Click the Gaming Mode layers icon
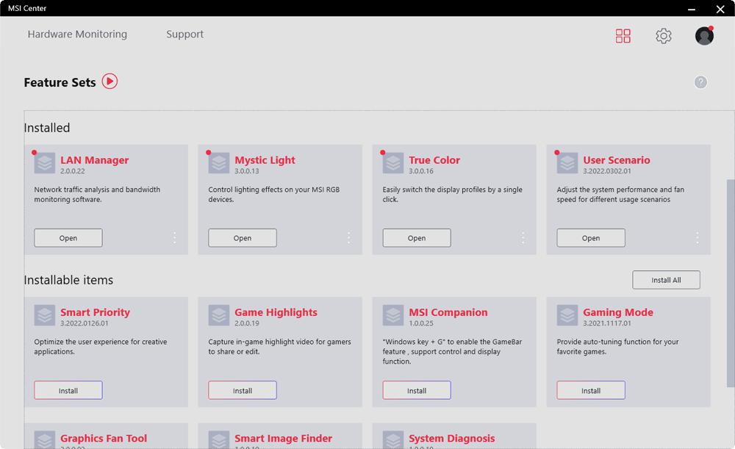Screen dimensions: 735x449 coord(567,315)
